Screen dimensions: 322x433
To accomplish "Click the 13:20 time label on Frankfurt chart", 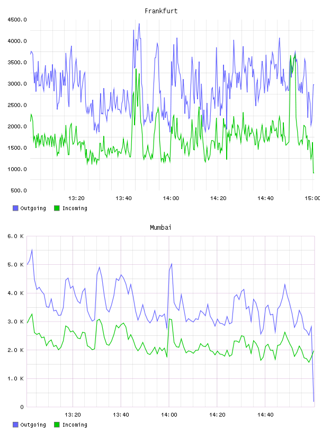I will [76, 198].
